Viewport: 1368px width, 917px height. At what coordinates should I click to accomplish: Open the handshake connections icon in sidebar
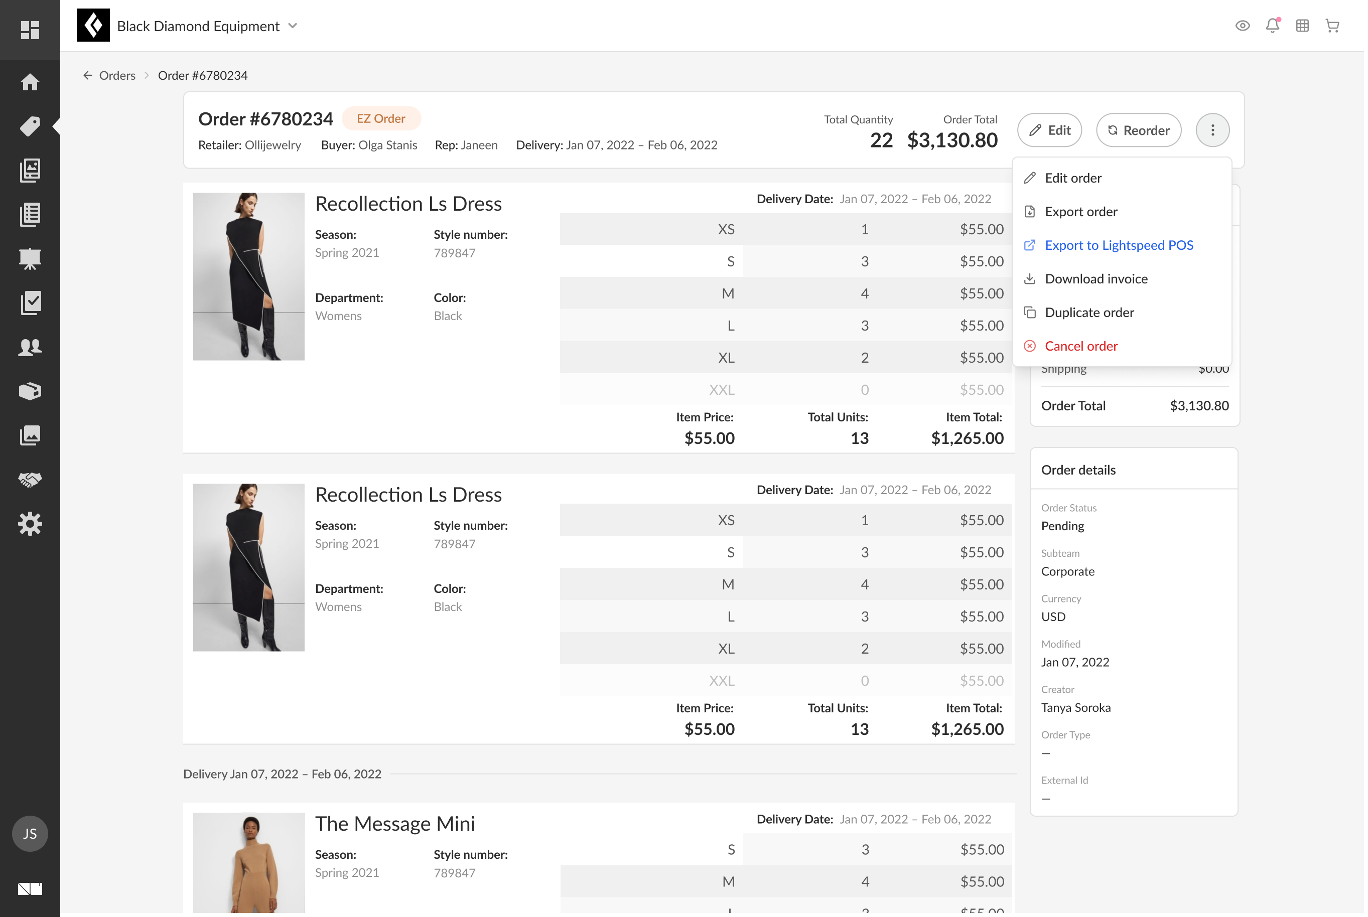coord(30,480)
